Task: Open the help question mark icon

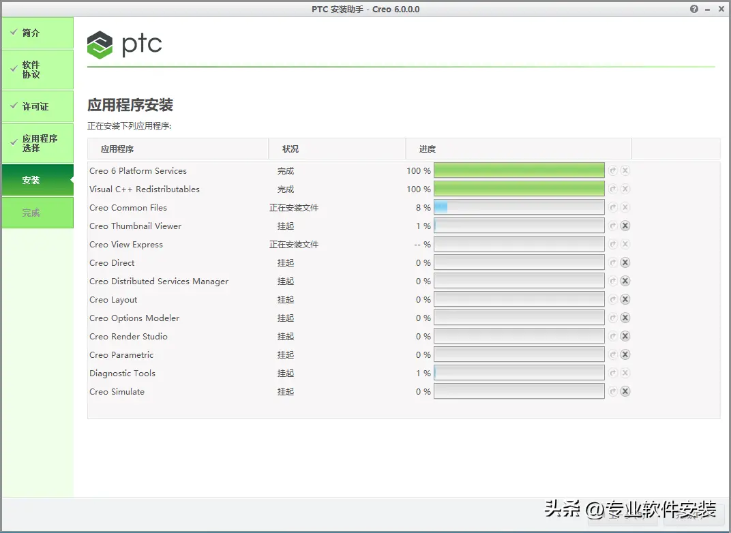Action: point(694,9)
